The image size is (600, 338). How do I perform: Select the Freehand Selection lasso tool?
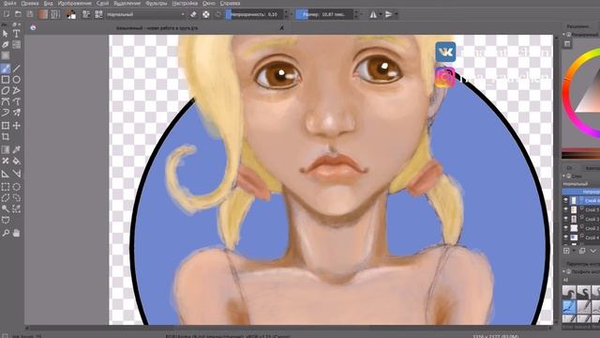(17, 198)
